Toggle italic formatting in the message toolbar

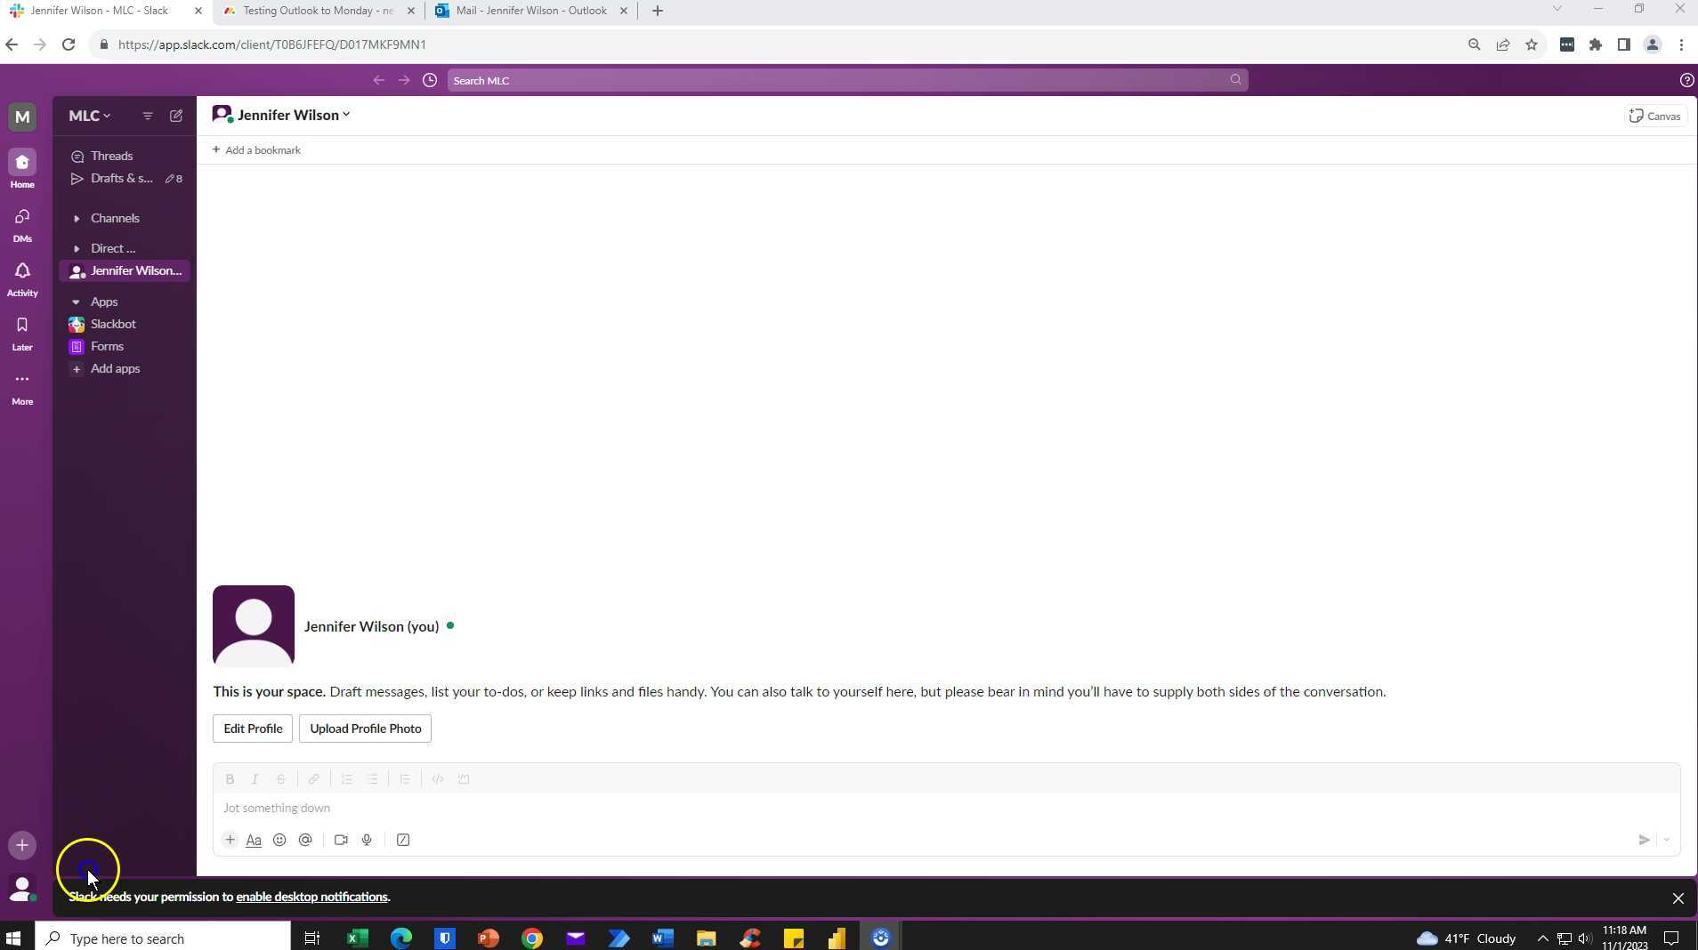[x=255, y=779]
